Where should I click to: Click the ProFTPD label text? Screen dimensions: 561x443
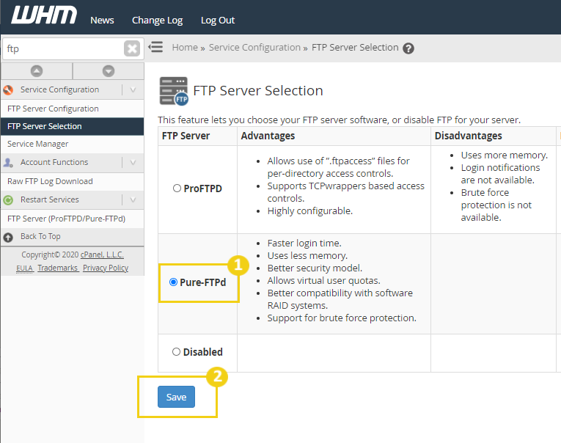[202, 188]
